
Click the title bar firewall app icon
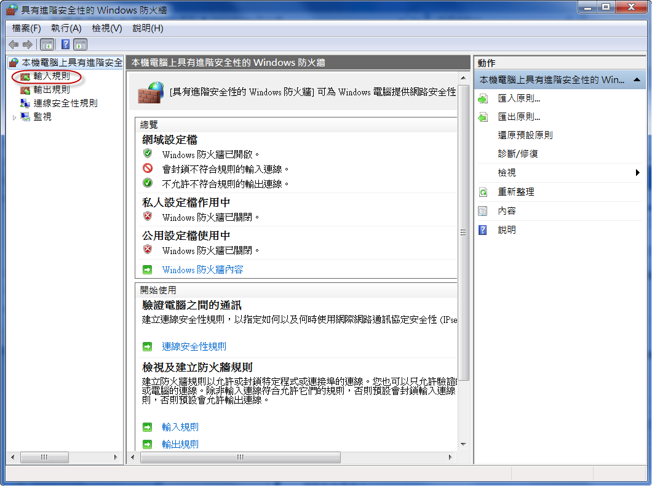[12, 10]
